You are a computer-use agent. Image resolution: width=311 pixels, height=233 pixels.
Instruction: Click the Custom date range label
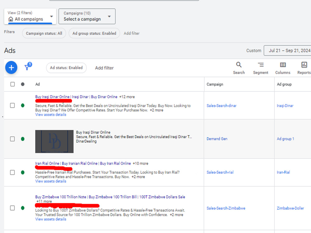tap(254, 51)
